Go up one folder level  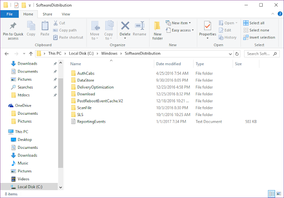coord(31,54)
